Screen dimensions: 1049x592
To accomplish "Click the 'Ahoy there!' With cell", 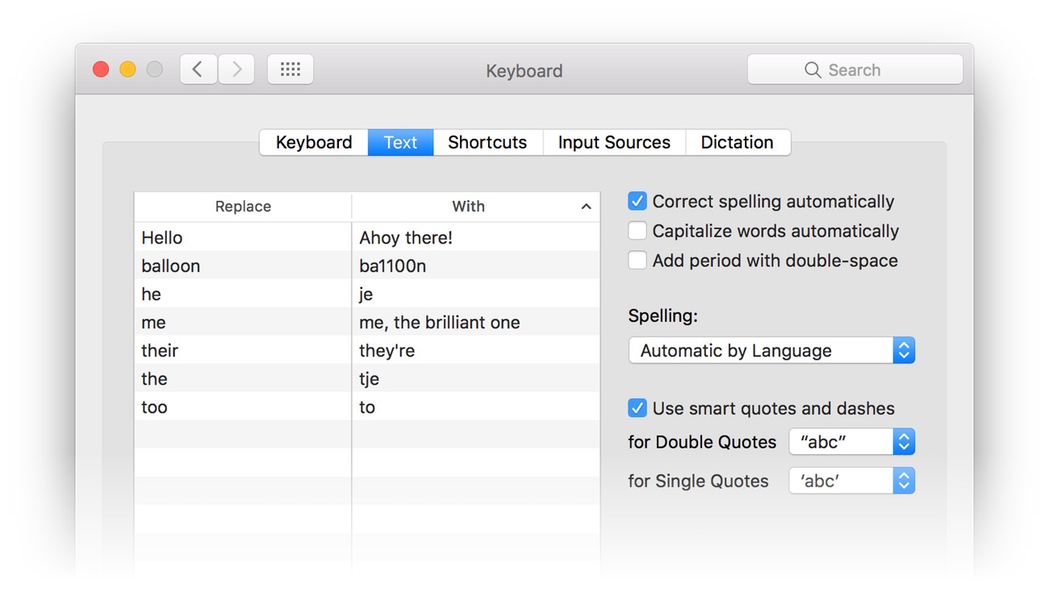I will (476, 237).
